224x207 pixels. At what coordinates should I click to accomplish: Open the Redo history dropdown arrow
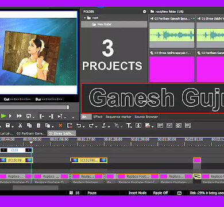coord(96,126)
